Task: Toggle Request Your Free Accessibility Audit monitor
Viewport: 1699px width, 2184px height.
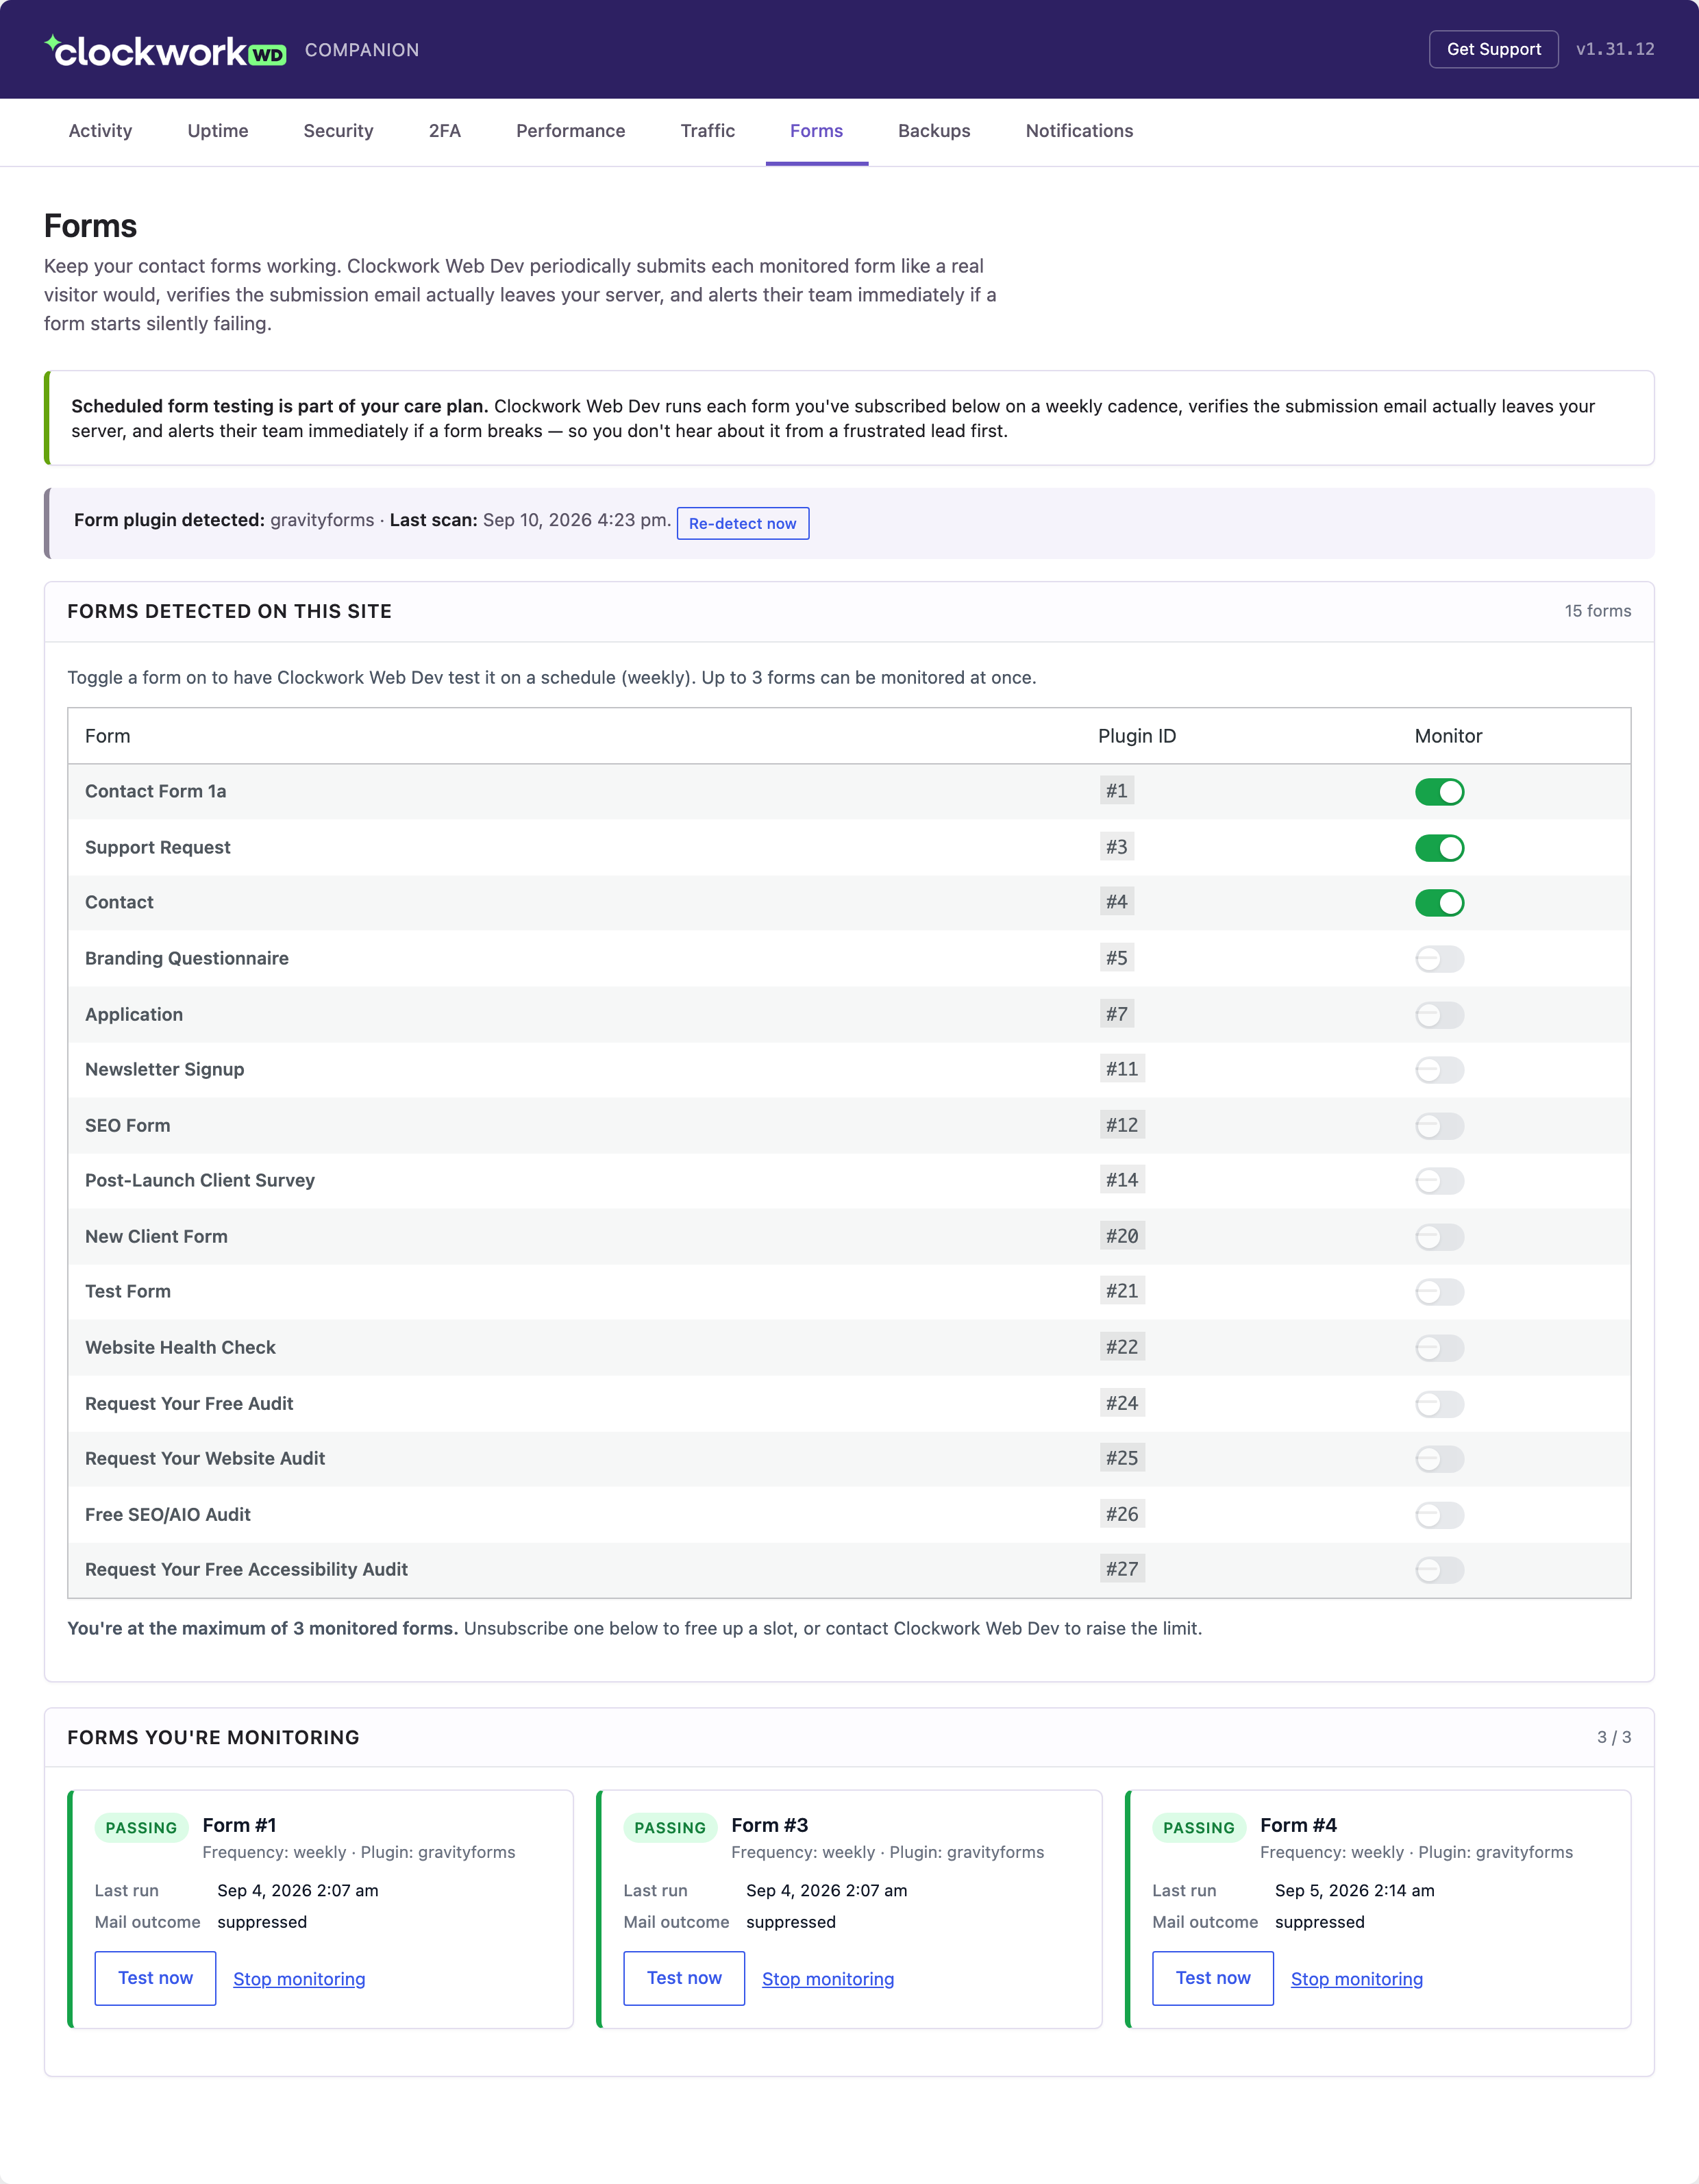Action: (1439, 1570)
